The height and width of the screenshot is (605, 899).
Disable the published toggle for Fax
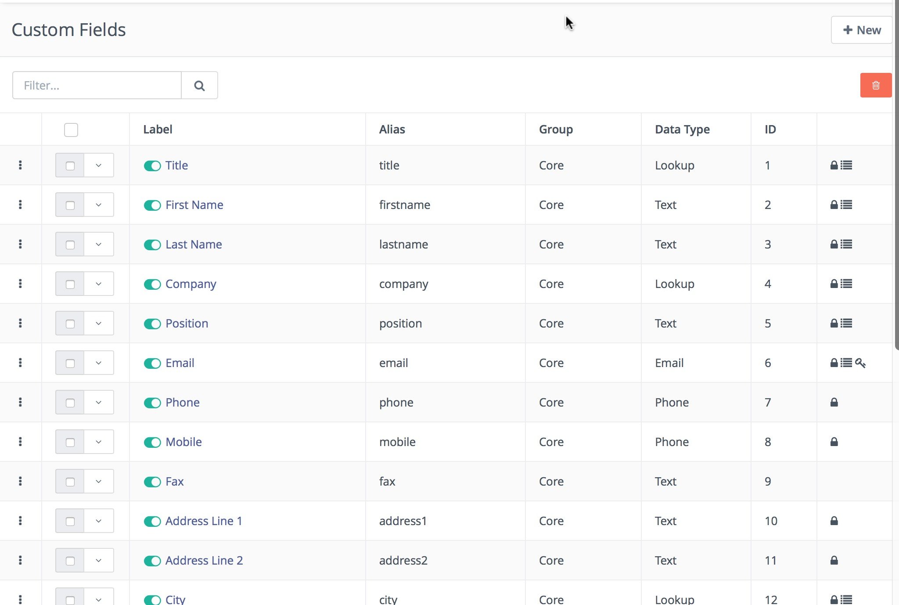point(152,482)
